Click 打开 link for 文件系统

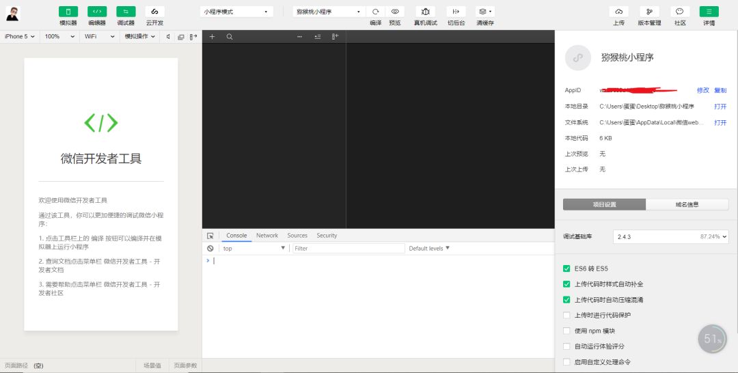point(720,122)
